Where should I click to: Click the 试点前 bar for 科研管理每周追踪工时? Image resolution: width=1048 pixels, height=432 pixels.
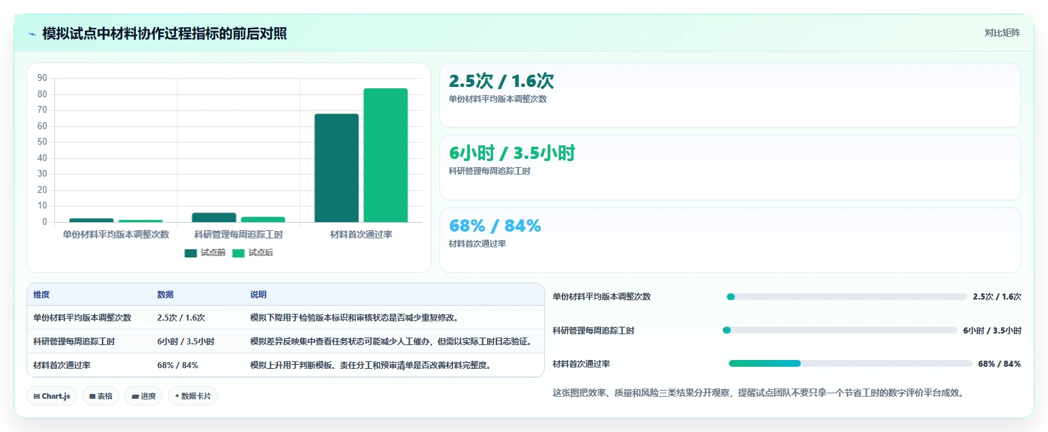point(214,217)
